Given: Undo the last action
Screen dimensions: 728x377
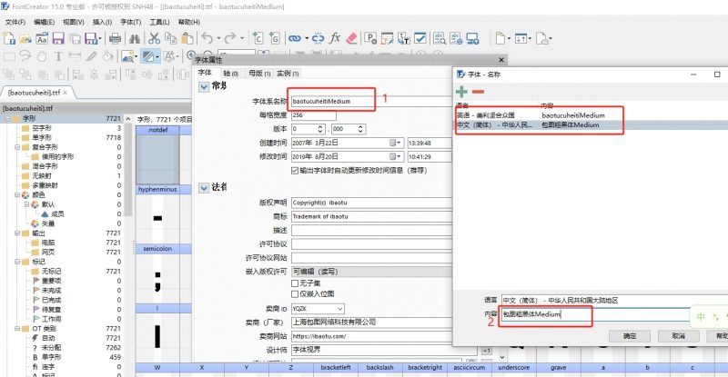Looking at the screenshot, I should [x=207, y=38].
